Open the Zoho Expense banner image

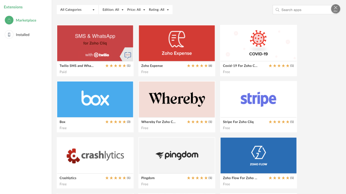(x=177, y=43)
